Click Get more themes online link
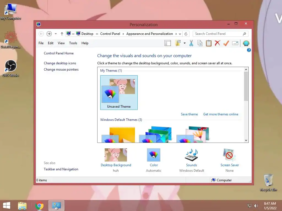The image size is (282, 211). (x=221, y=114)
